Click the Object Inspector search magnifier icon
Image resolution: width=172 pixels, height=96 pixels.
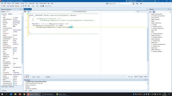tap(21, 14)
